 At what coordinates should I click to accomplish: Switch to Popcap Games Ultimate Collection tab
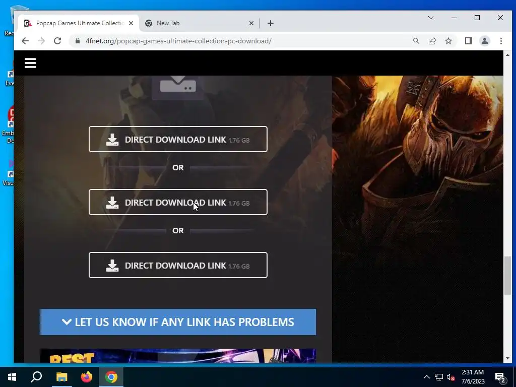79,23
